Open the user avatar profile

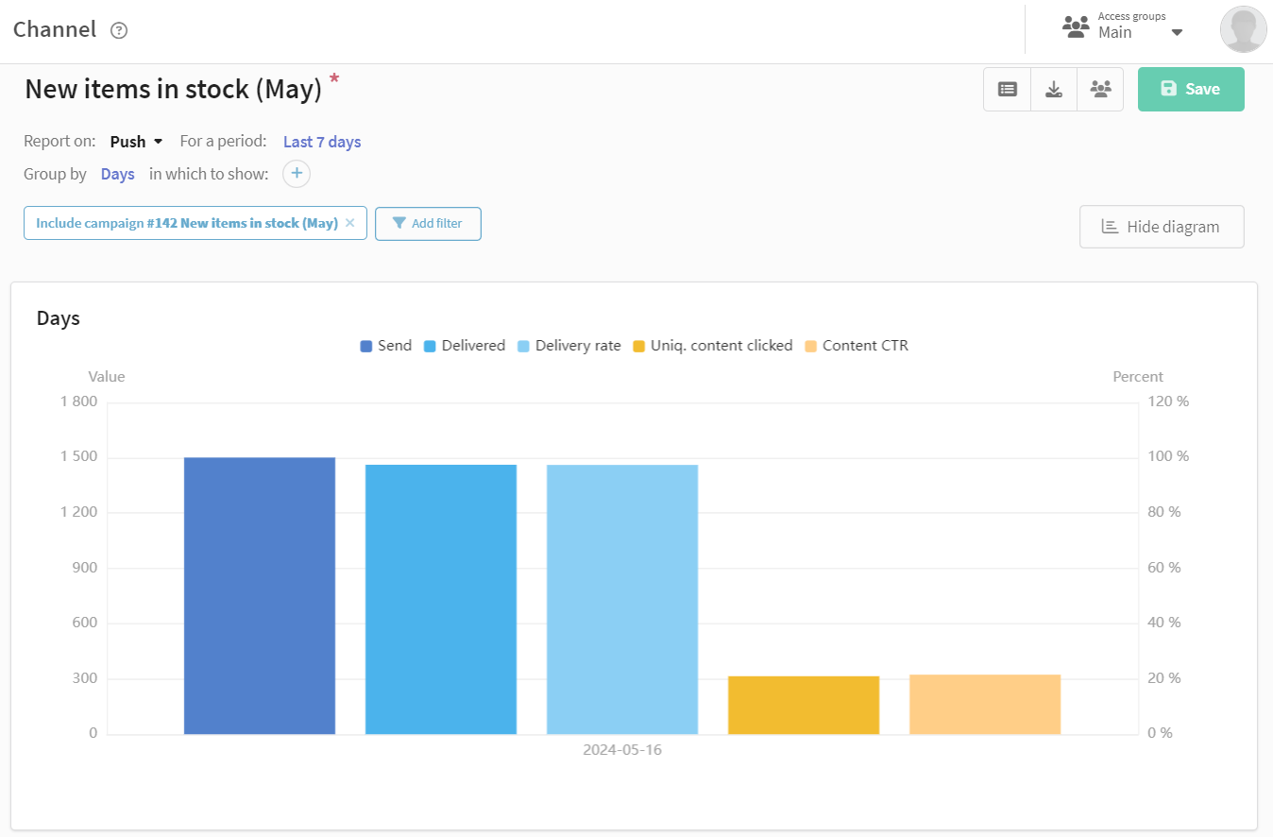(x=1243, y=29)
